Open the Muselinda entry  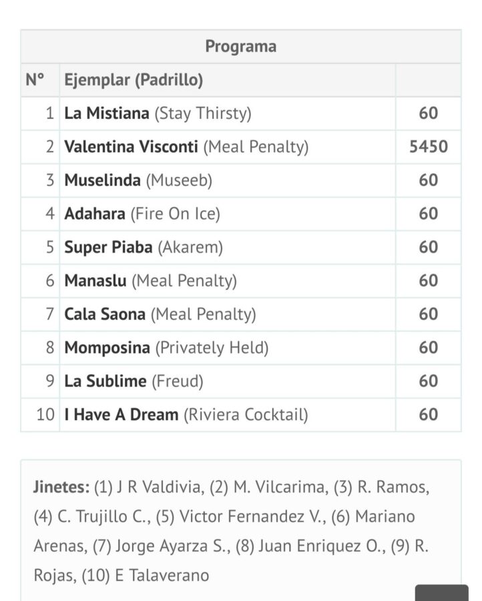click(x=103, y=180)
